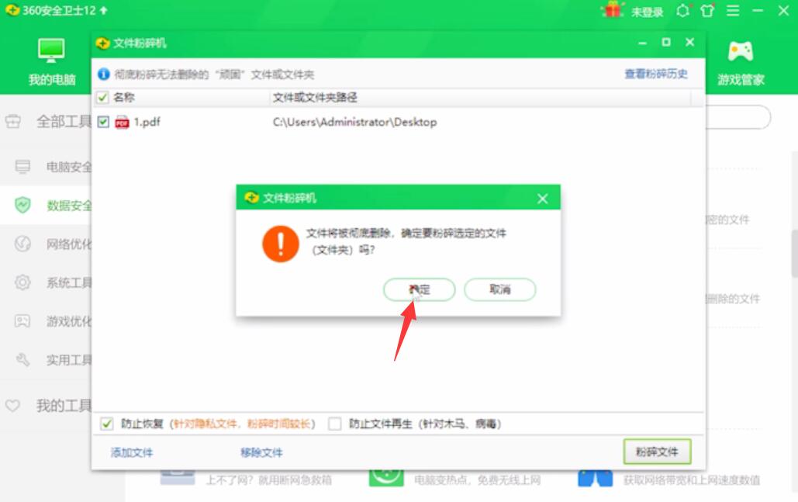Screen dimensions: 798x502
Task: Open the blue network speed tool icon
Action: [595, 479]
